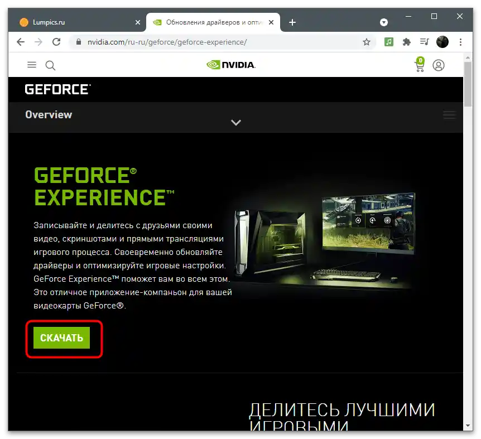Close the Обновления драйверов tab
This screenshot has width=481, height=439.
(271, 22)
